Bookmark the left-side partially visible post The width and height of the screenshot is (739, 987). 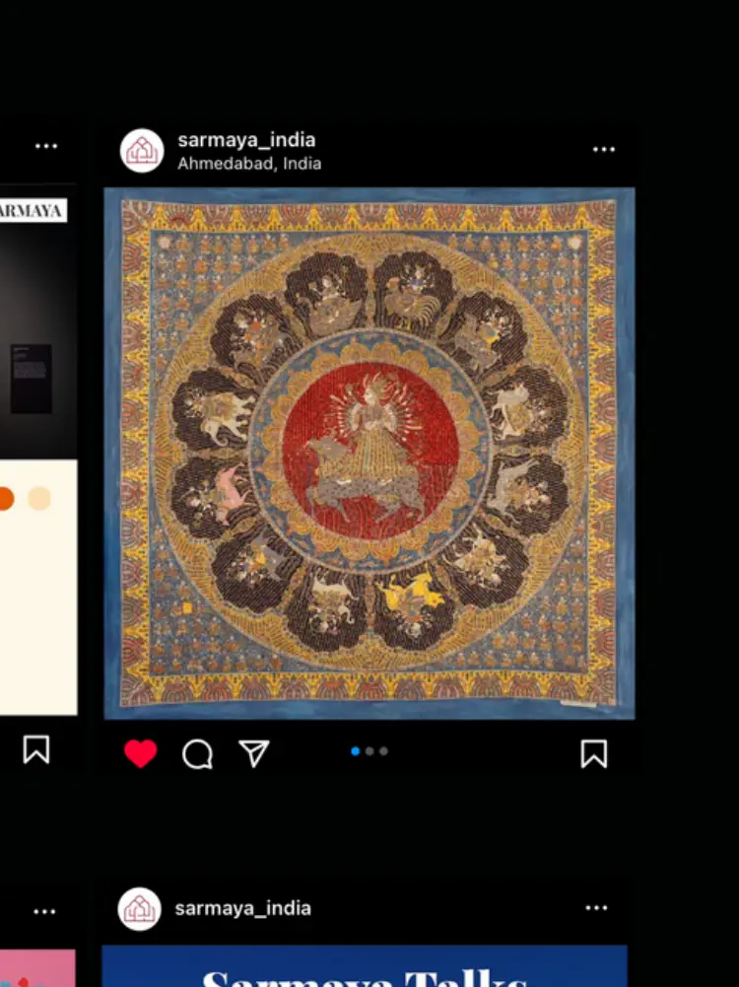tap(35, 749)
